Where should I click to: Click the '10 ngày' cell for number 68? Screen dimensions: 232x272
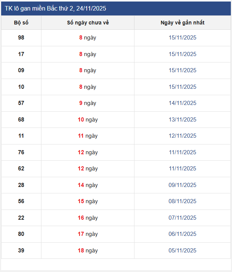click(88, 120)
